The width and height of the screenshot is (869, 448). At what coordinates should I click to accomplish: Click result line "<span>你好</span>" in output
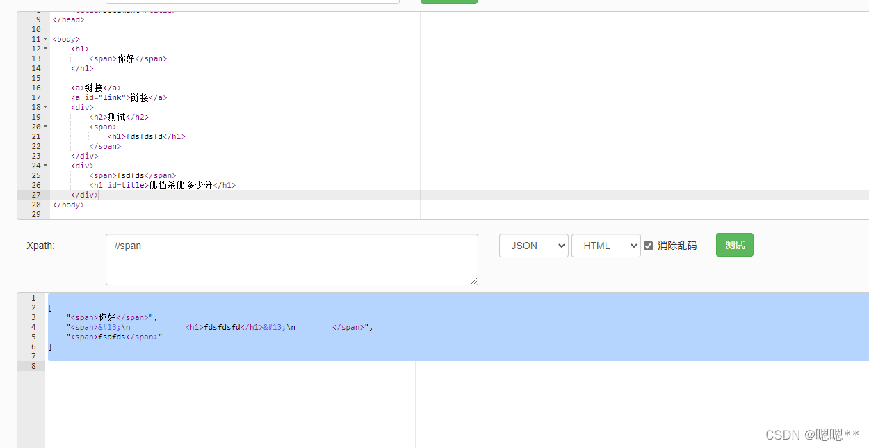pos(112,317)
